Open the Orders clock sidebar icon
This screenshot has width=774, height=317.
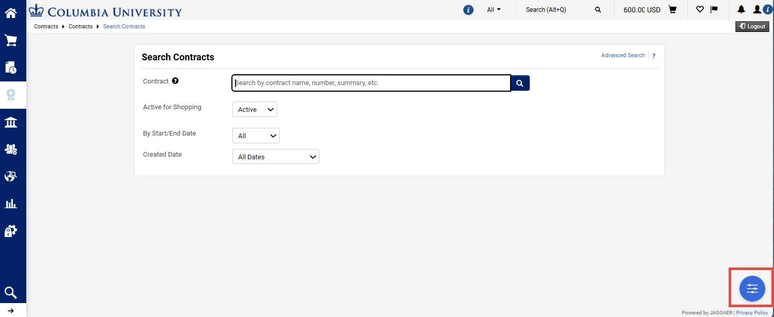click(11, 67)
